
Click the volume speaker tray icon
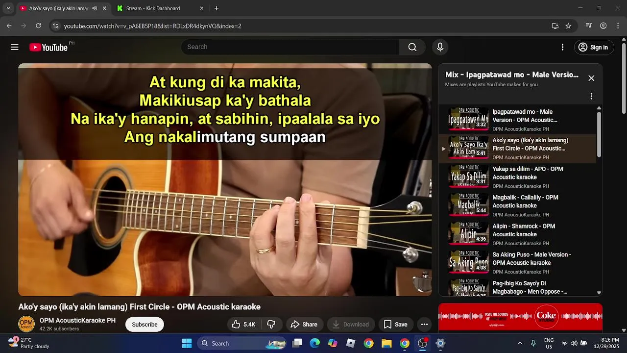coord(574,343)
